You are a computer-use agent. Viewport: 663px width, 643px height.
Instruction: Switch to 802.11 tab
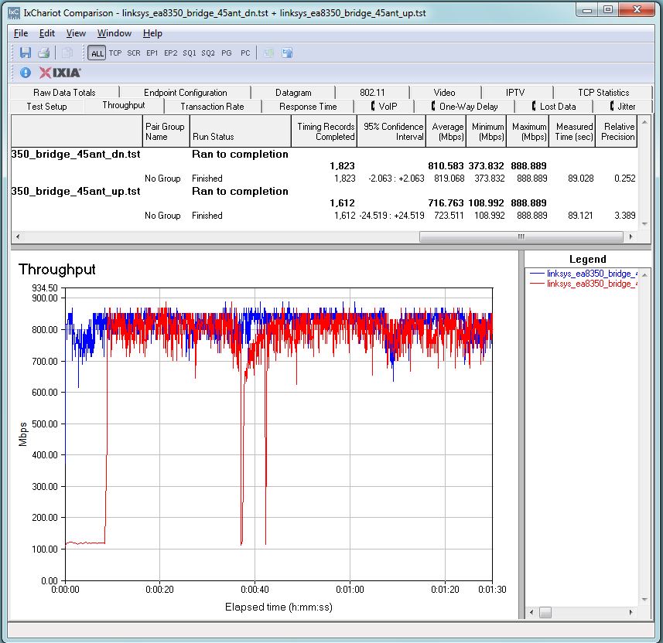(372, 93)
